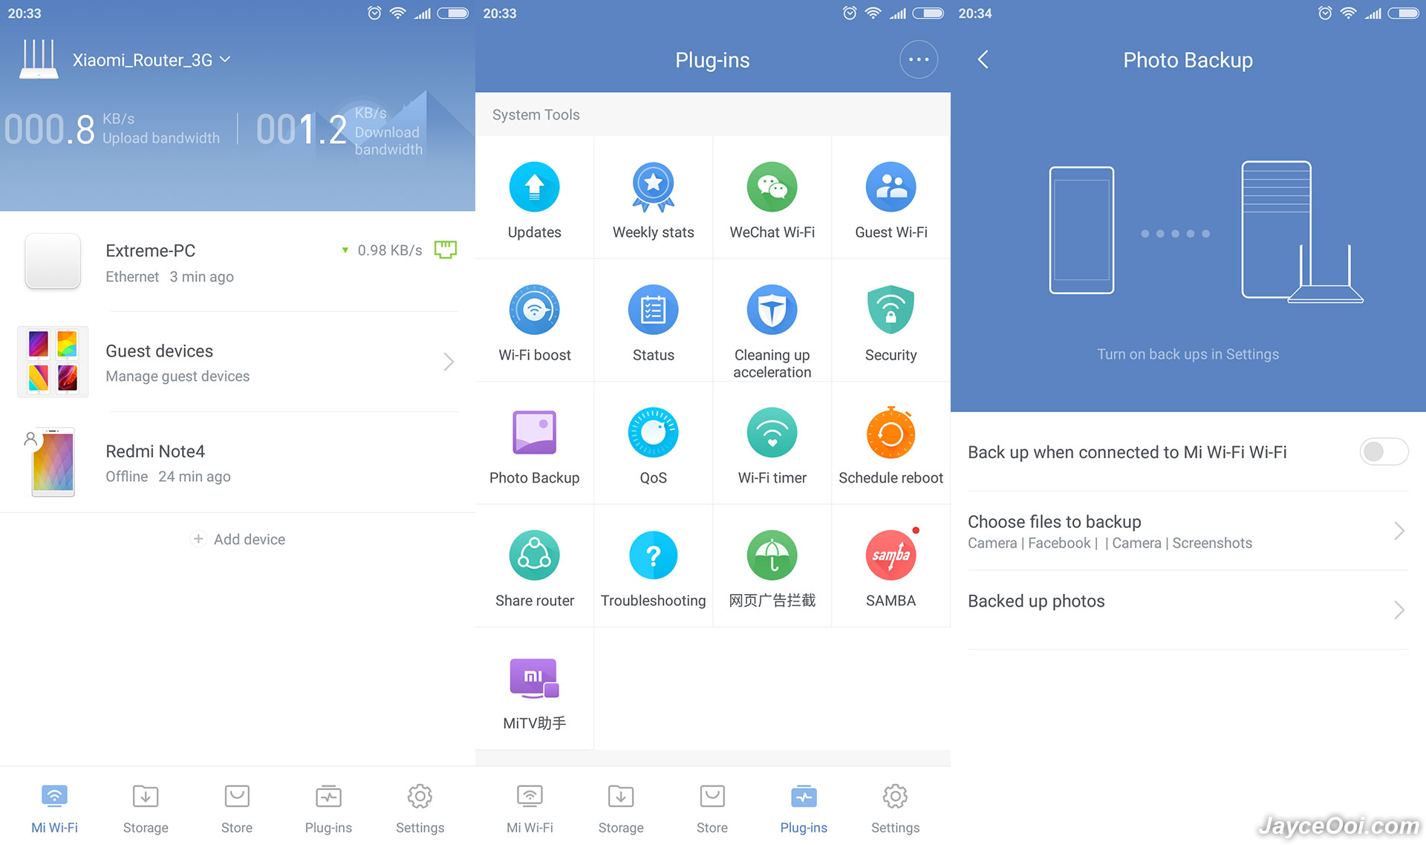Expand Guest devices management

(449, 362)
